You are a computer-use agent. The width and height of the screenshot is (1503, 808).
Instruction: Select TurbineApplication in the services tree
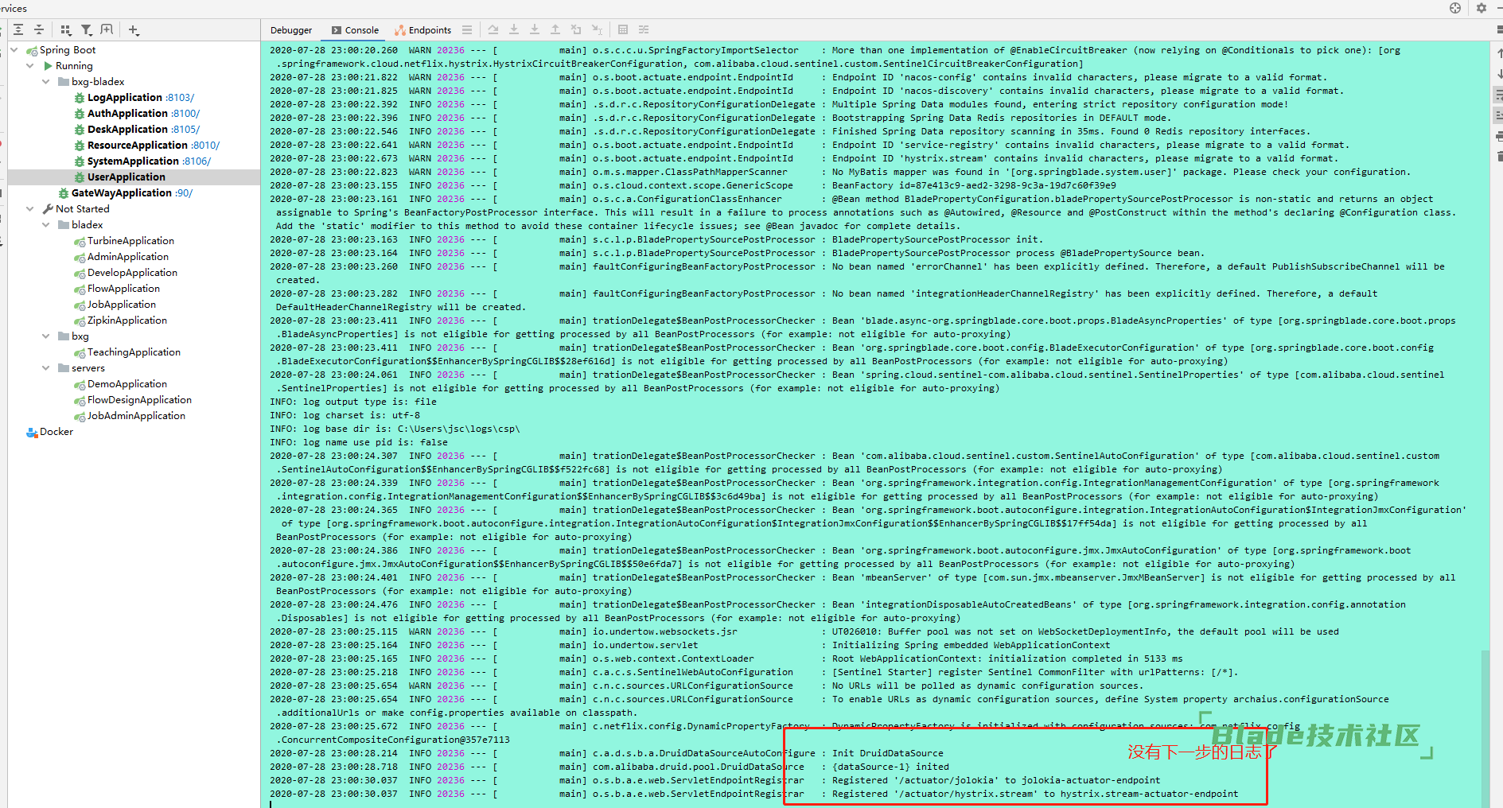tap(130, 241)
